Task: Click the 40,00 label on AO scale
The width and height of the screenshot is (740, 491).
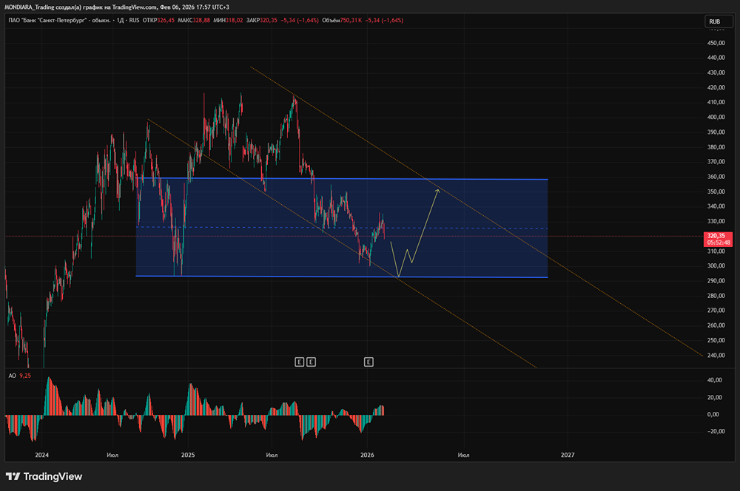Action: (715, 380)
